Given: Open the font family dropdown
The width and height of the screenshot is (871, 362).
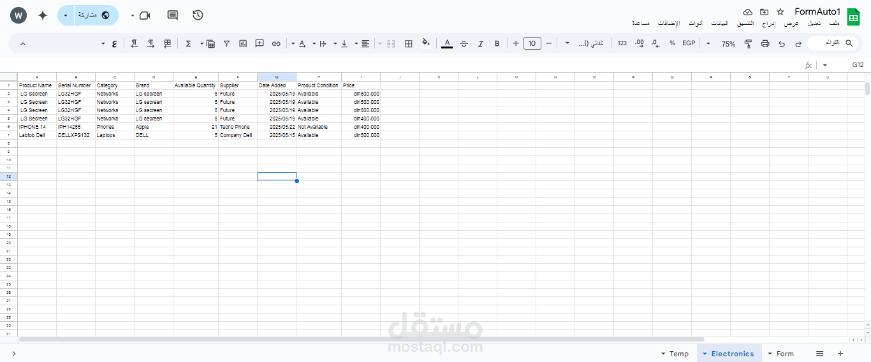Looking at the screenshot, I should (x=583, y=43).
